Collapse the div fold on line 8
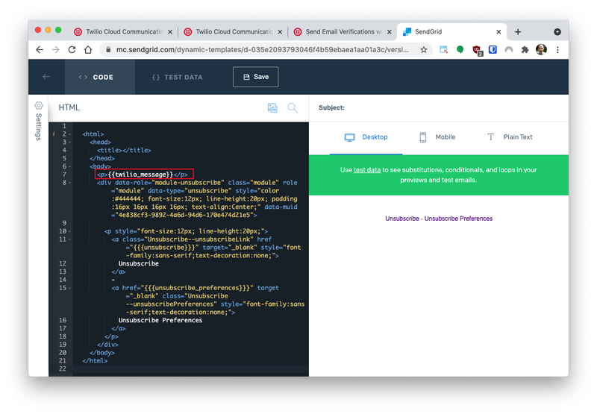597x414 pixels. [70, 183]
